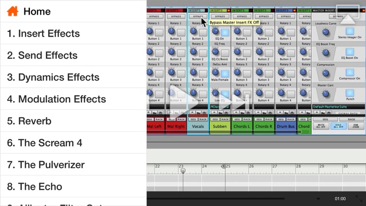
Task: Open chapter 5. Reverb
Action: coord(73,121)
